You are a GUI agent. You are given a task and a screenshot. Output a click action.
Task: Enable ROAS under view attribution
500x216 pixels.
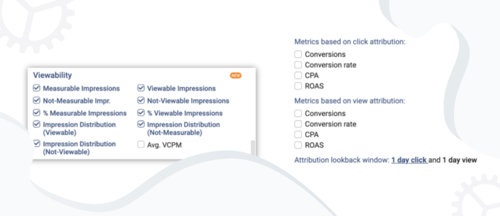[x=298, y=145]
